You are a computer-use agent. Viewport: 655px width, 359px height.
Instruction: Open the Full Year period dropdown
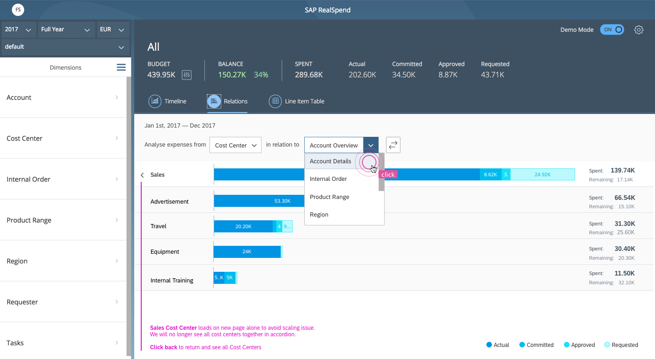click(x=65, y=29)
